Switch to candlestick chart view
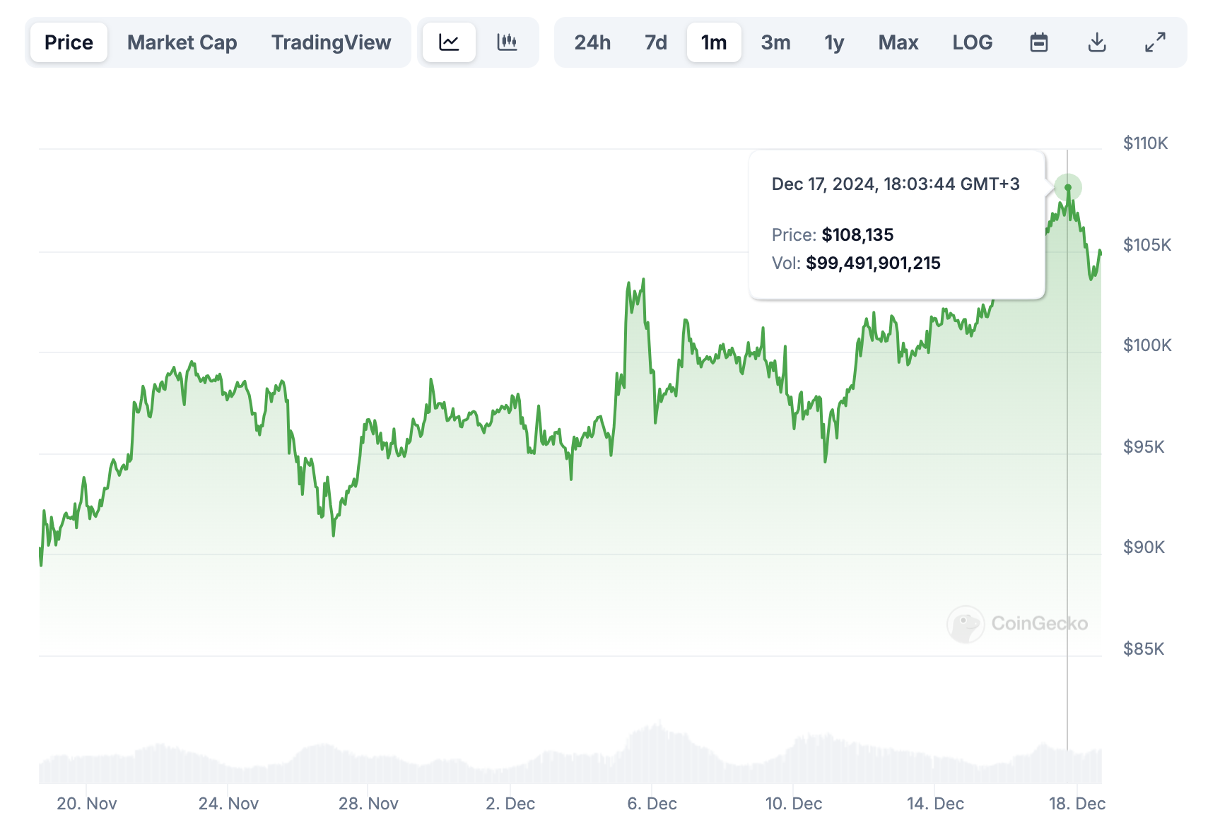1220x832 pixels. point(507,42)
